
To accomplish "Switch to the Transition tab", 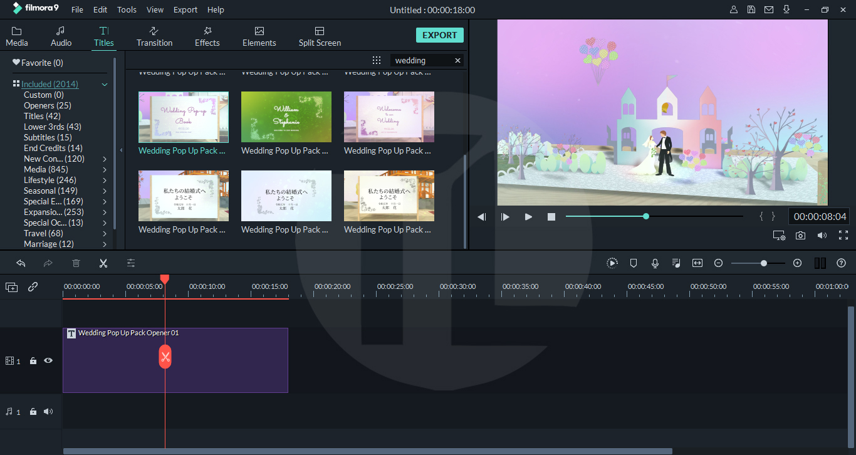I will tap(154, 35).
